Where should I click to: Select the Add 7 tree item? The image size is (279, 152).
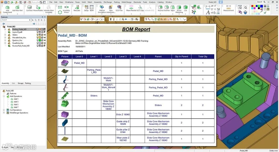pyautogui.click(x=15, y=107)
